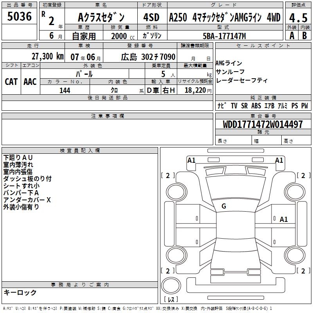Select the 5BA-177147M model code
The width and height of the screenshot is (313, 313).
[x=224, y=36]
